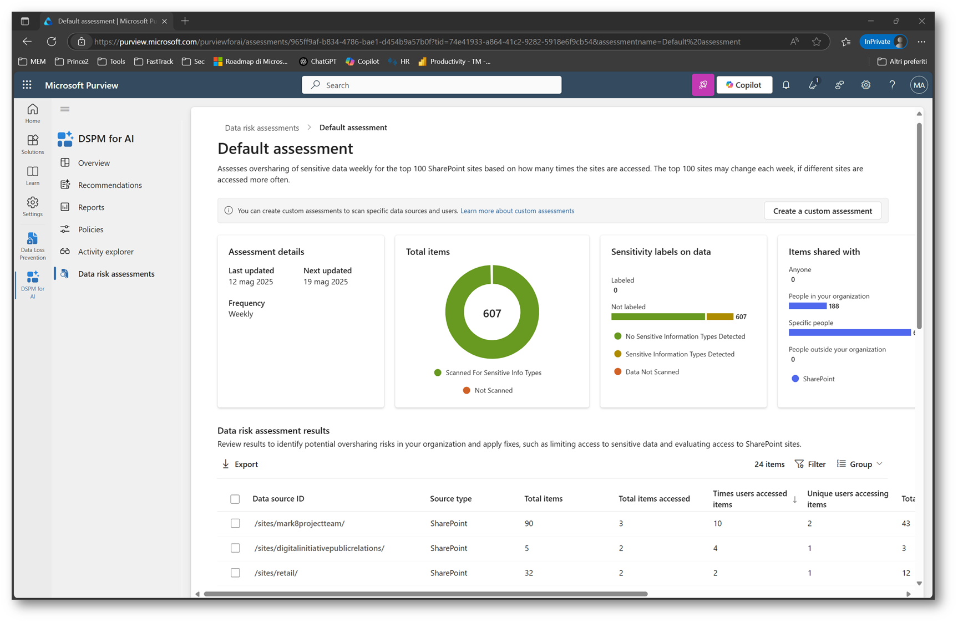
Task: View site information lock icon
Action: pyautogui.click(x=82, y=42)
